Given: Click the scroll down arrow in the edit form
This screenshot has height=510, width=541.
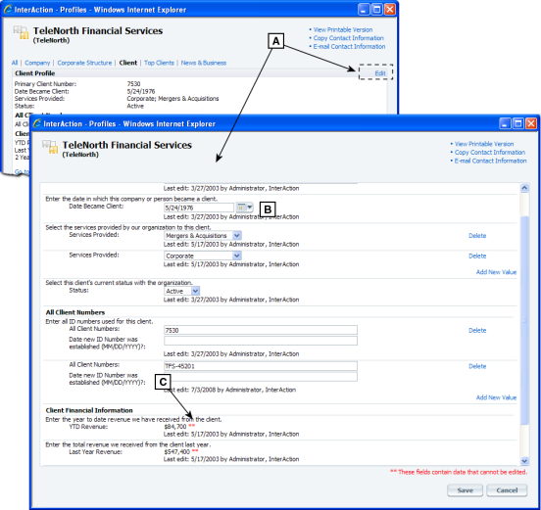Looking at the screenshot, I should tap(524, 461).
